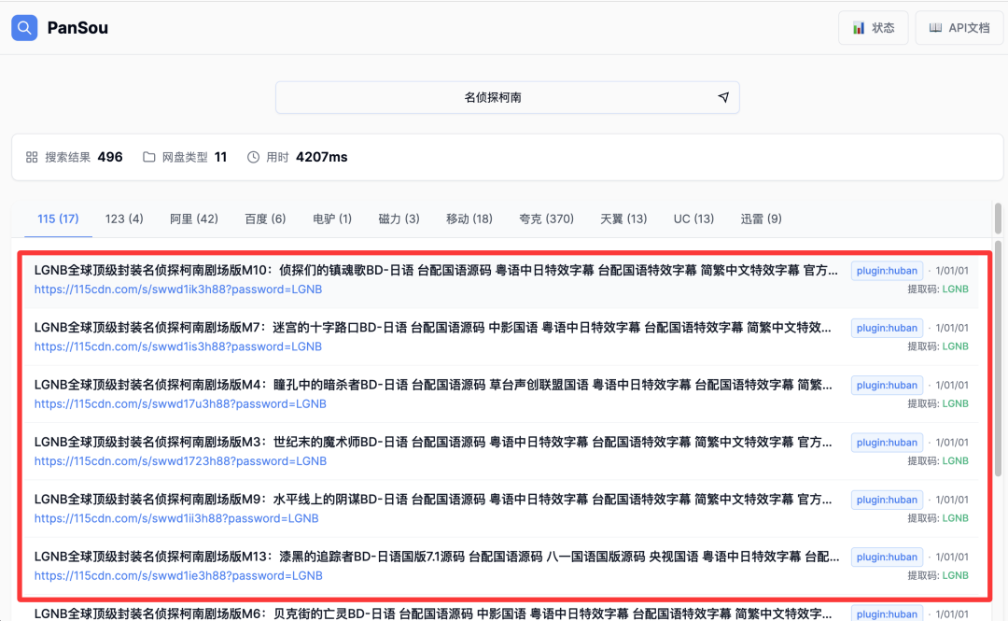Click plugin:huban tag on M7 result
1008x621 pixels.
coord(887,328)
